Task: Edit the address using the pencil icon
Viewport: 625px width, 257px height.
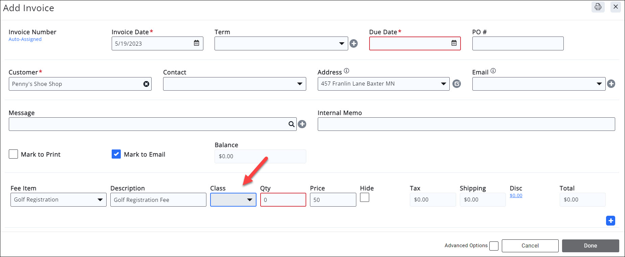Action: click(x=456, y=84)
